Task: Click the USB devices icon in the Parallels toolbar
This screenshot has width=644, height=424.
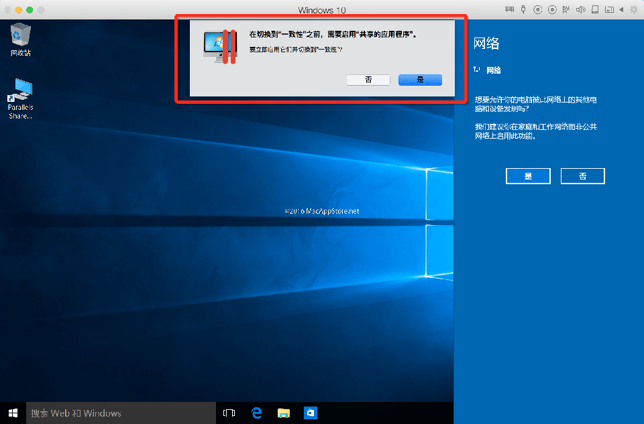Action: pos(523,9)
